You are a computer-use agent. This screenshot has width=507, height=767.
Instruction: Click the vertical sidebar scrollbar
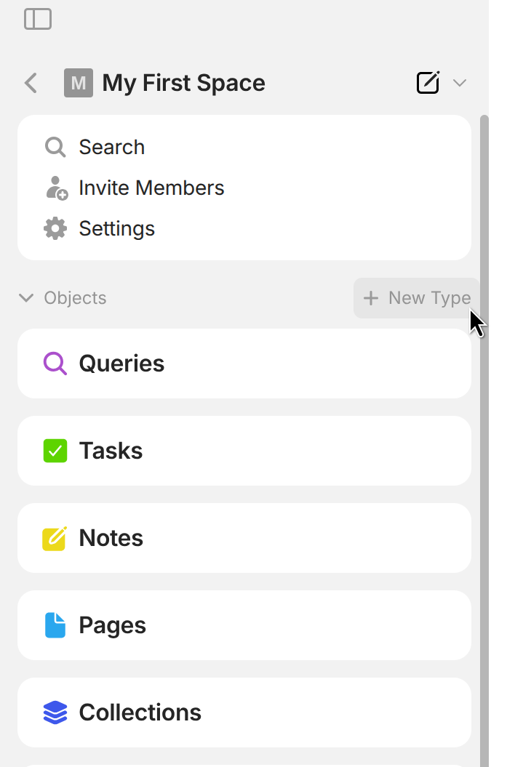pos(484,436)
